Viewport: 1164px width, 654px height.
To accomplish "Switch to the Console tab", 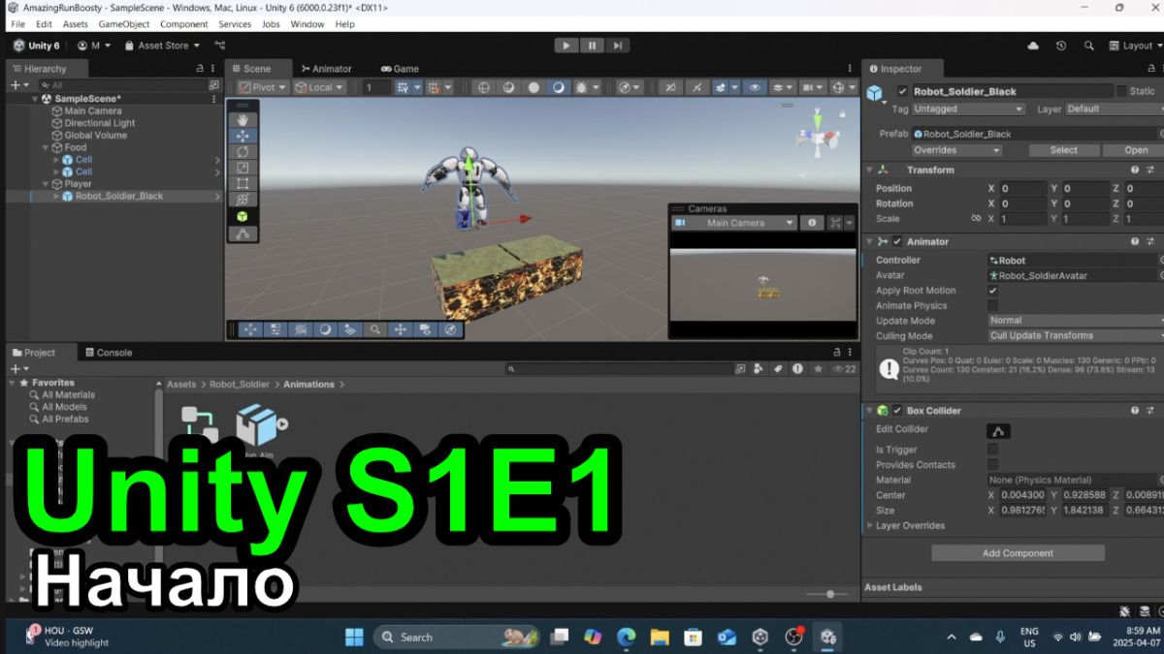I will [x=109, y=353].
